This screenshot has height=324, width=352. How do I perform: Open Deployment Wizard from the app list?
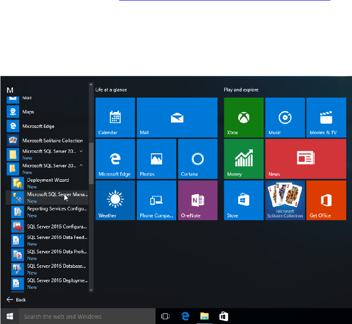47,183
